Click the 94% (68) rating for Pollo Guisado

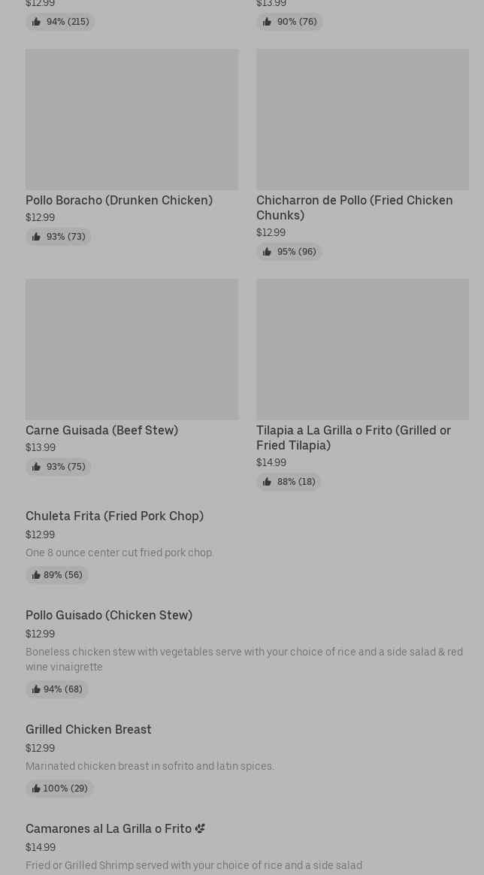[57, 689]
